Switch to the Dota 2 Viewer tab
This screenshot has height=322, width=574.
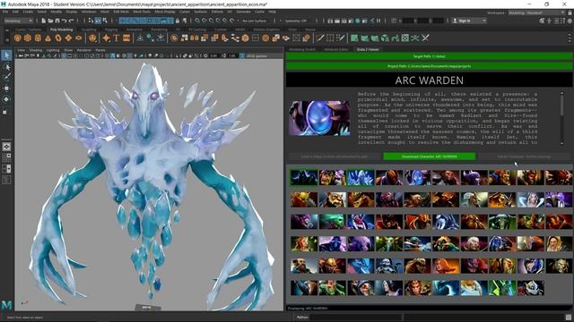pyautogui.click(x=368, y=49)
